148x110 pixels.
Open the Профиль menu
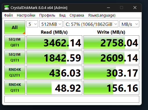coord(47,15)
